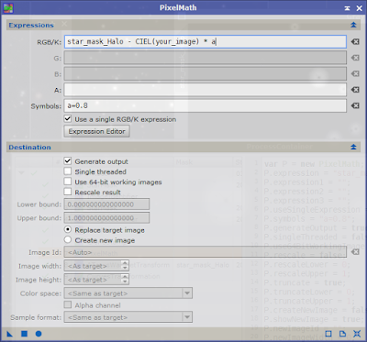
Task: Click the Apply Global circle icon
Action: (x=39, y=334)
